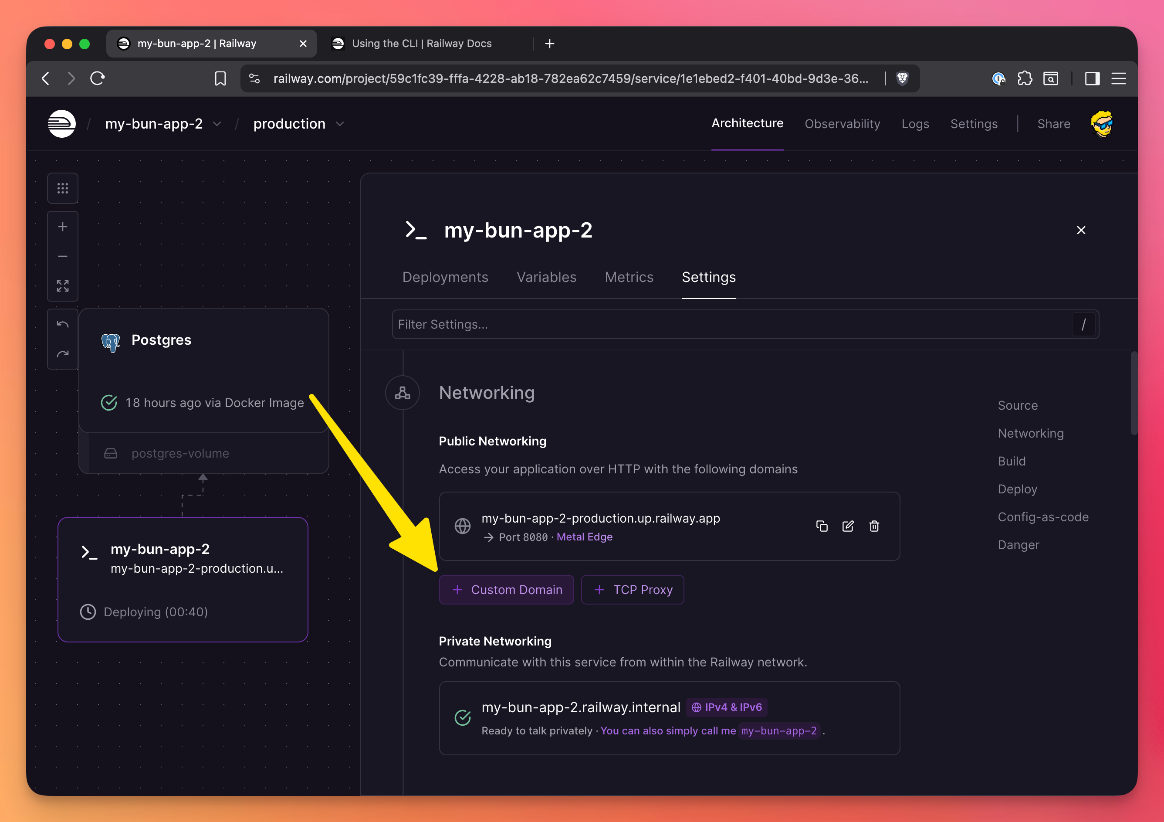Open the Metal Edge link
1164x822 pixels.
click(x=584, y=537)
